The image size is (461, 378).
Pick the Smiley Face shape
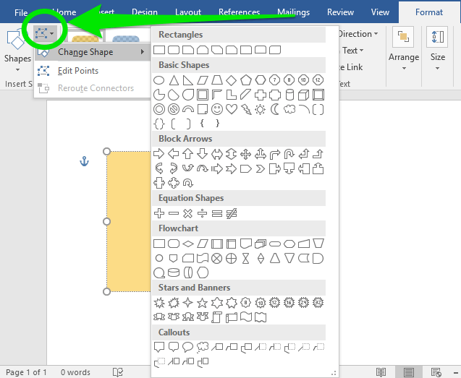217,109
